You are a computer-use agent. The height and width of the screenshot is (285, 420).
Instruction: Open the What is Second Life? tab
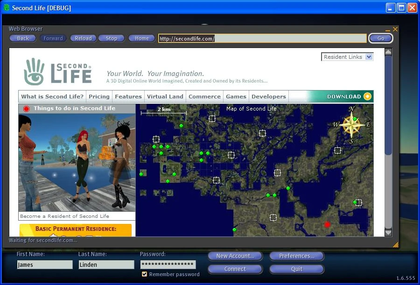pos(52,97)
